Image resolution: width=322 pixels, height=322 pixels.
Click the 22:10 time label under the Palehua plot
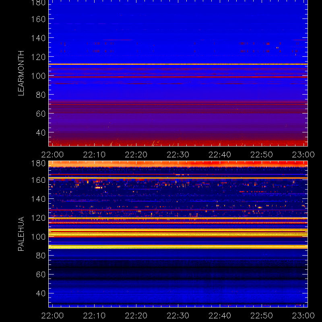click(94, 316)
